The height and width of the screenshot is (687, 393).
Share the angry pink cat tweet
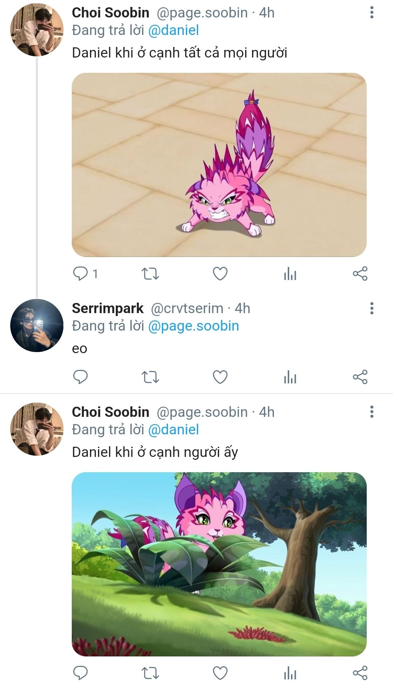[360, 273]
